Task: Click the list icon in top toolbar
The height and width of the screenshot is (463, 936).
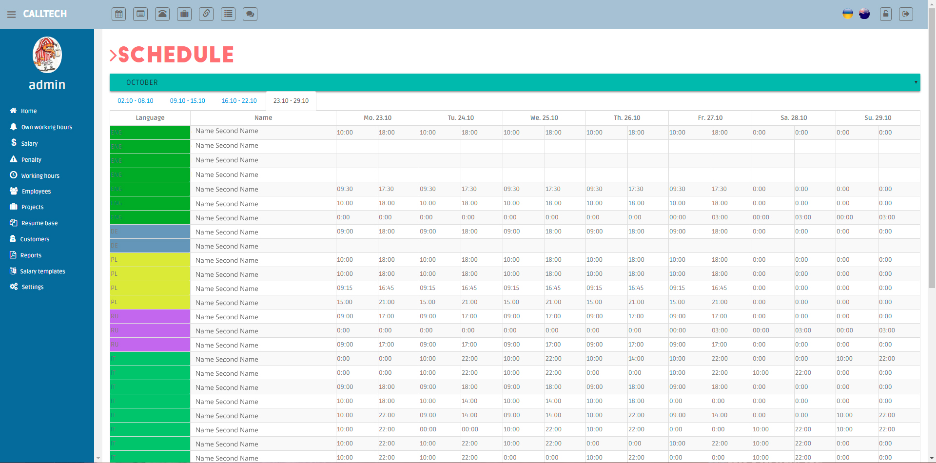Action: (228, 14)
